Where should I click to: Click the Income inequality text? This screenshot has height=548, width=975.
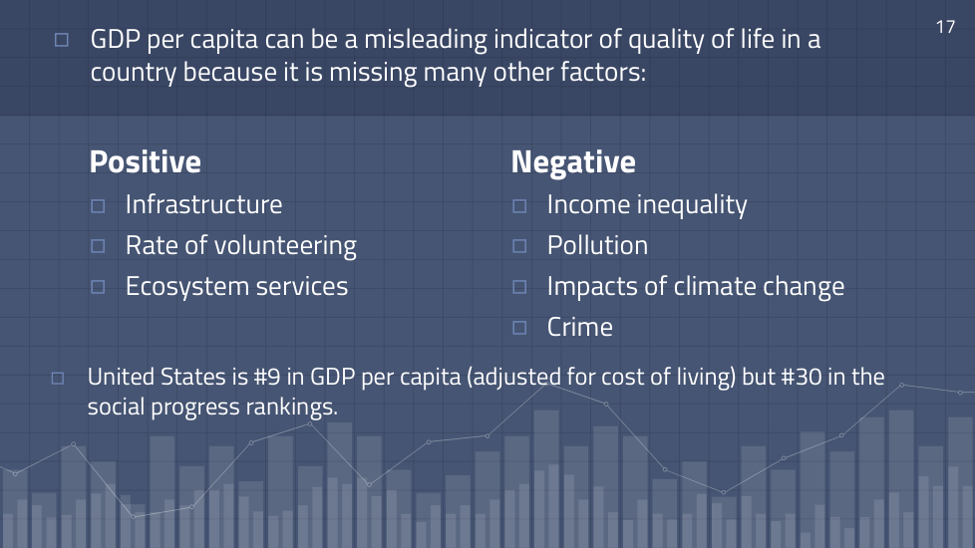(646, 205)
